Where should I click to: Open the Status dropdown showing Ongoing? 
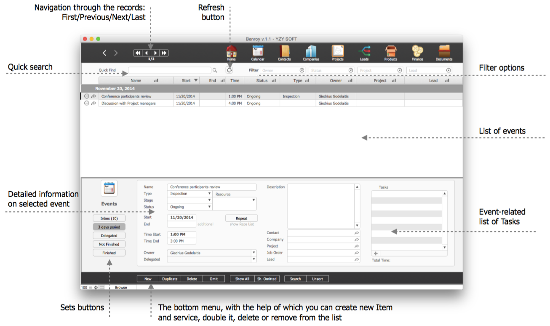209,207
